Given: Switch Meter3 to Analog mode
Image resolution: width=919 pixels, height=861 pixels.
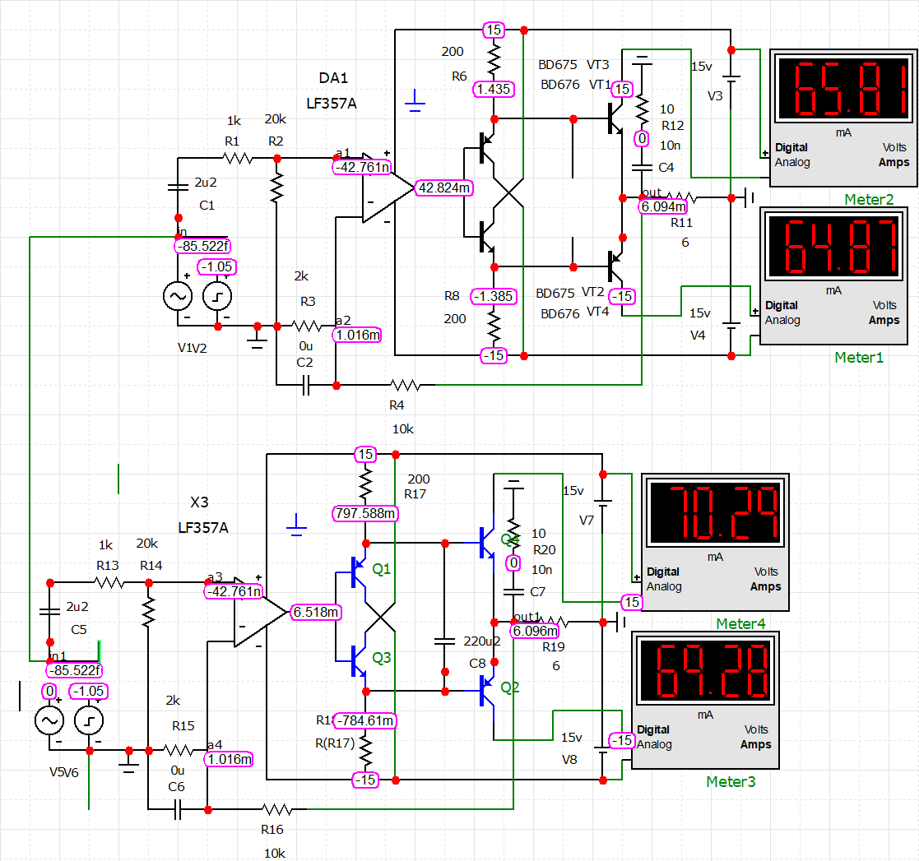Looking at the screenshot, I should (x=654, y=744).
